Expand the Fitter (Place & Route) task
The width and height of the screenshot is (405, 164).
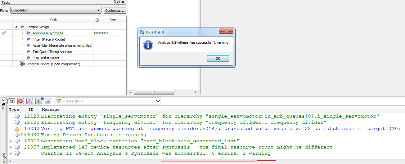coord(22,39)
